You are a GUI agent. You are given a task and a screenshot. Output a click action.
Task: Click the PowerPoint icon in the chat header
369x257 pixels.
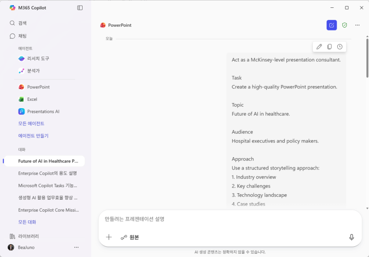click(x=103, y=25)
